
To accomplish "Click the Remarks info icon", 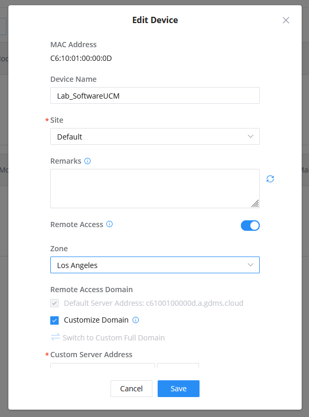I will (x=87, y=161).
